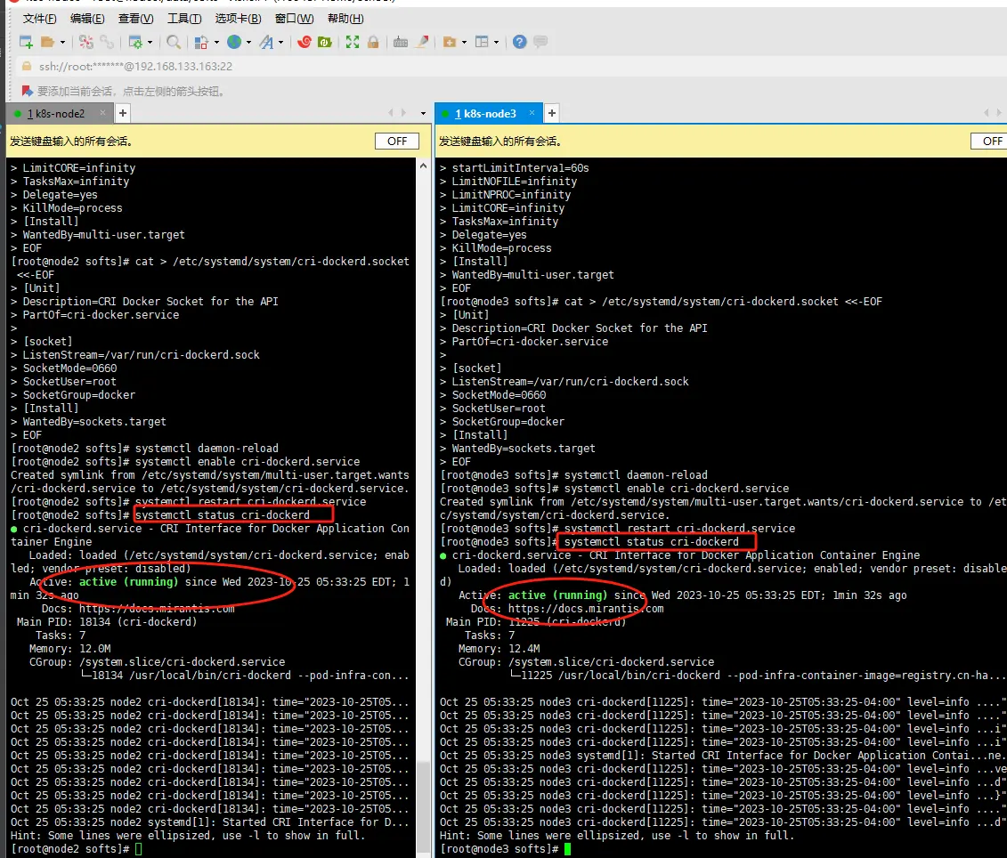
Task: Open a new session with the New icon
Action: (26, 42)
